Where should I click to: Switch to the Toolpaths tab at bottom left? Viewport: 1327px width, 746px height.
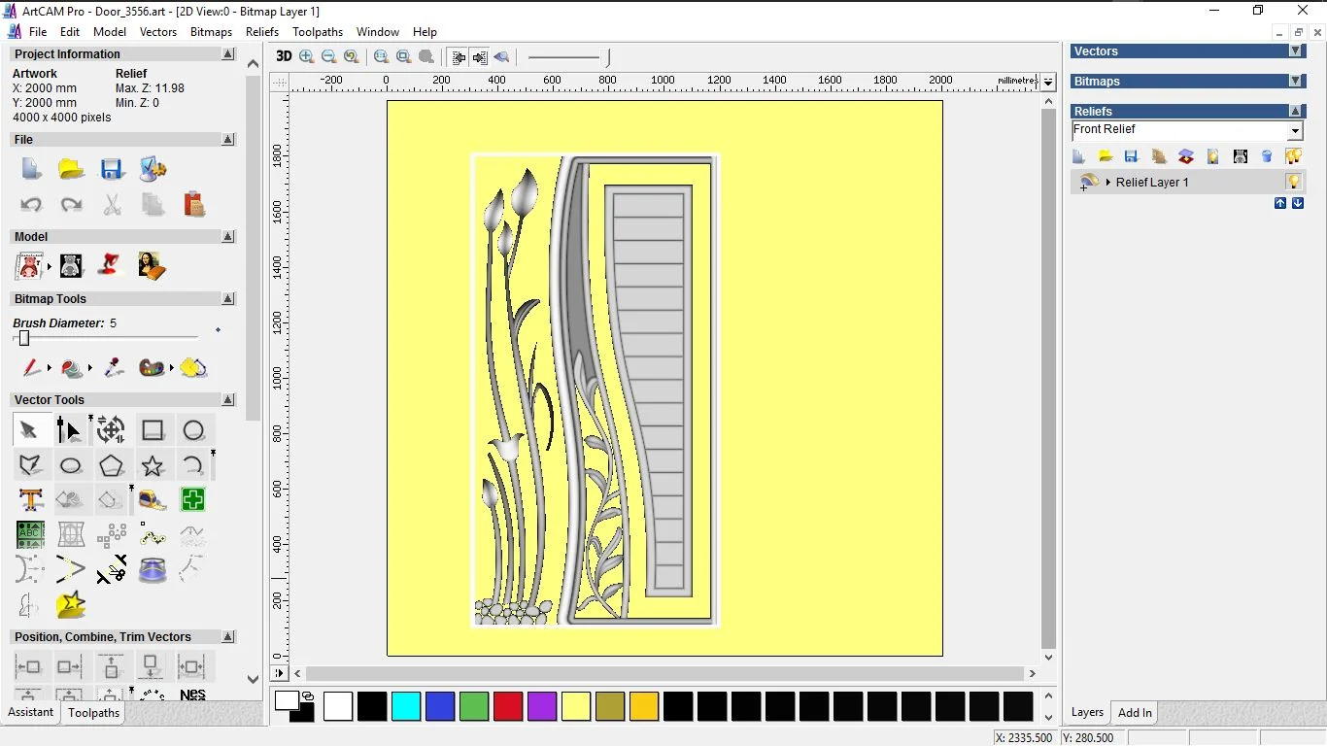(x=94, y=713)
